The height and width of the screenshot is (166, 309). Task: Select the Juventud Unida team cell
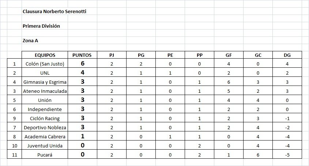click(45, 146)
